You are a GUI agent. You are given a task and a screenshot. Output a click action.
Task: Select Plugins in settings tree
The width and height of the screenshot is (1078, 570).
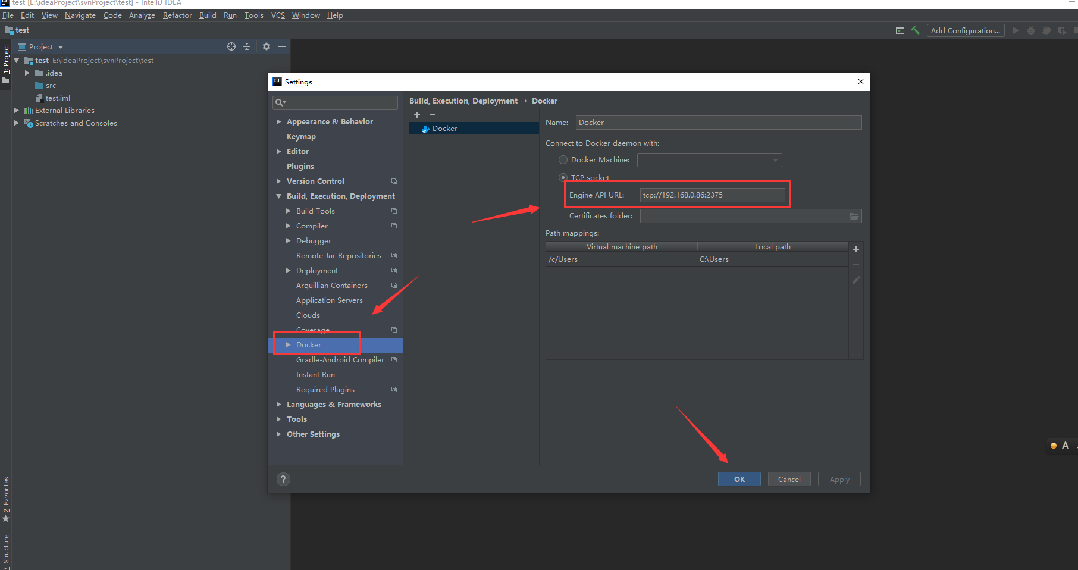click(300, 167)
